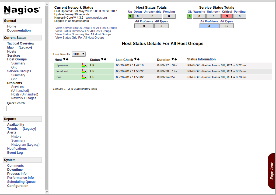276x195 pixels.
Task: Open Network Outages link
Action: tap(24, 98)
